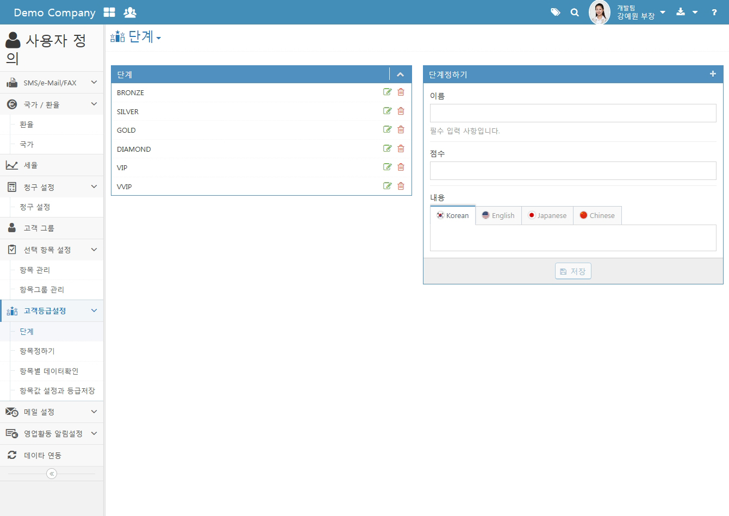Edit the GOLD level entry
Viewport: 729px width, 516px height.
(387, 129)
